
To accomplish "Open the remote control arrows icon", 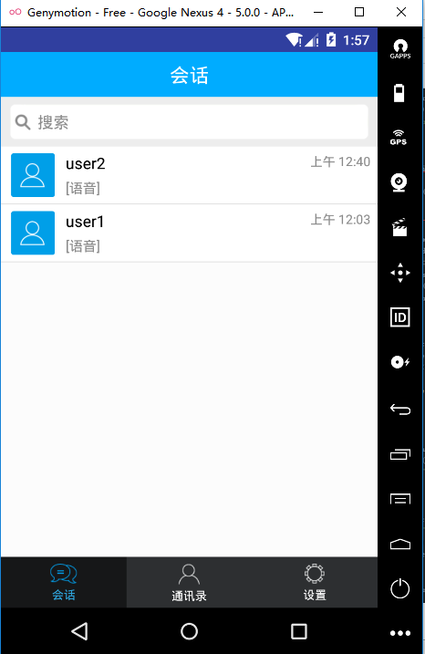I will 400,273.
